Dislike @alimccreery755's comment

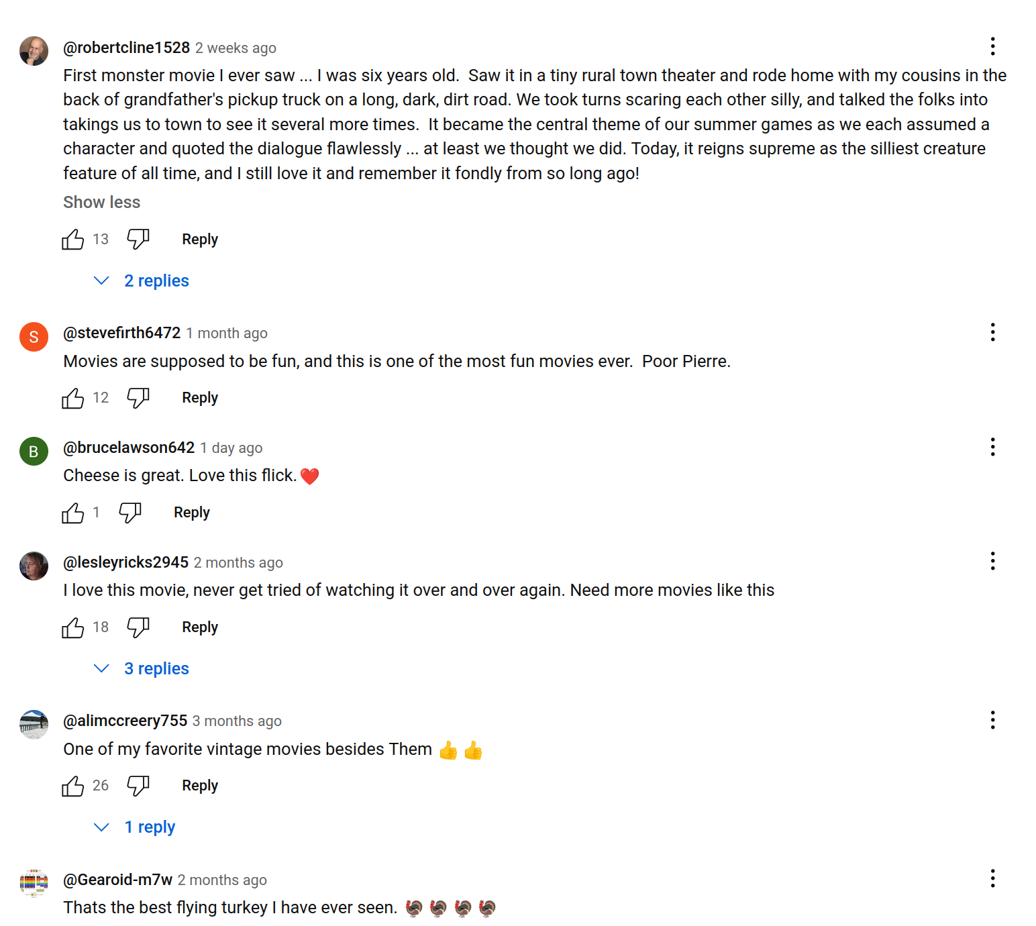pos(138,786)
